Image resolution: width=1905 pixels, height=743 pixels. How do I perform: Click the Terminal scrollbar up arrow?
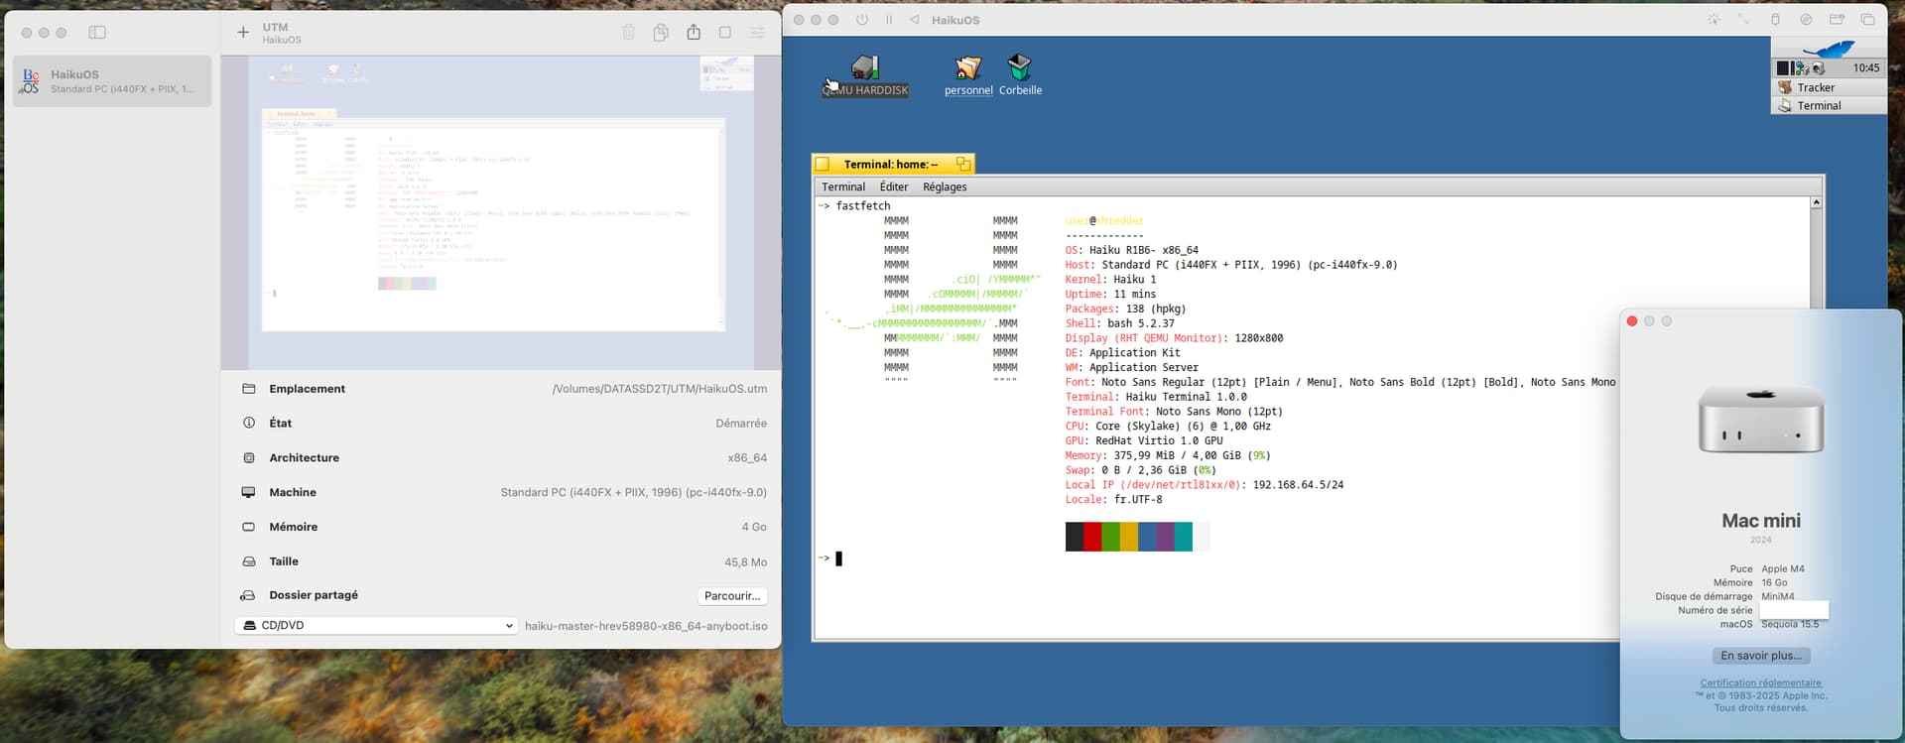click(1816, 202)
